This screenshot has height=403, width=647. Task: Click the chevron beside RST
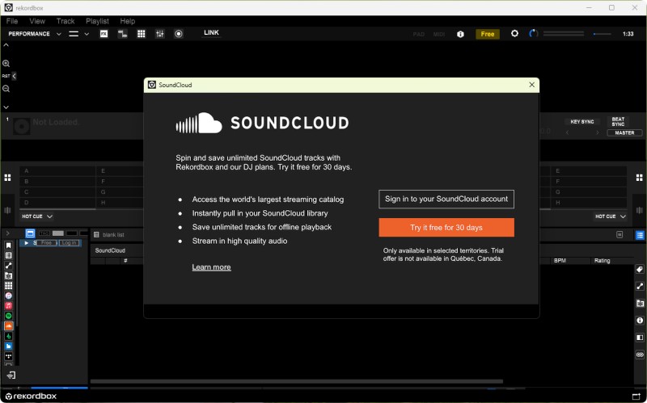tap(14, 76)
